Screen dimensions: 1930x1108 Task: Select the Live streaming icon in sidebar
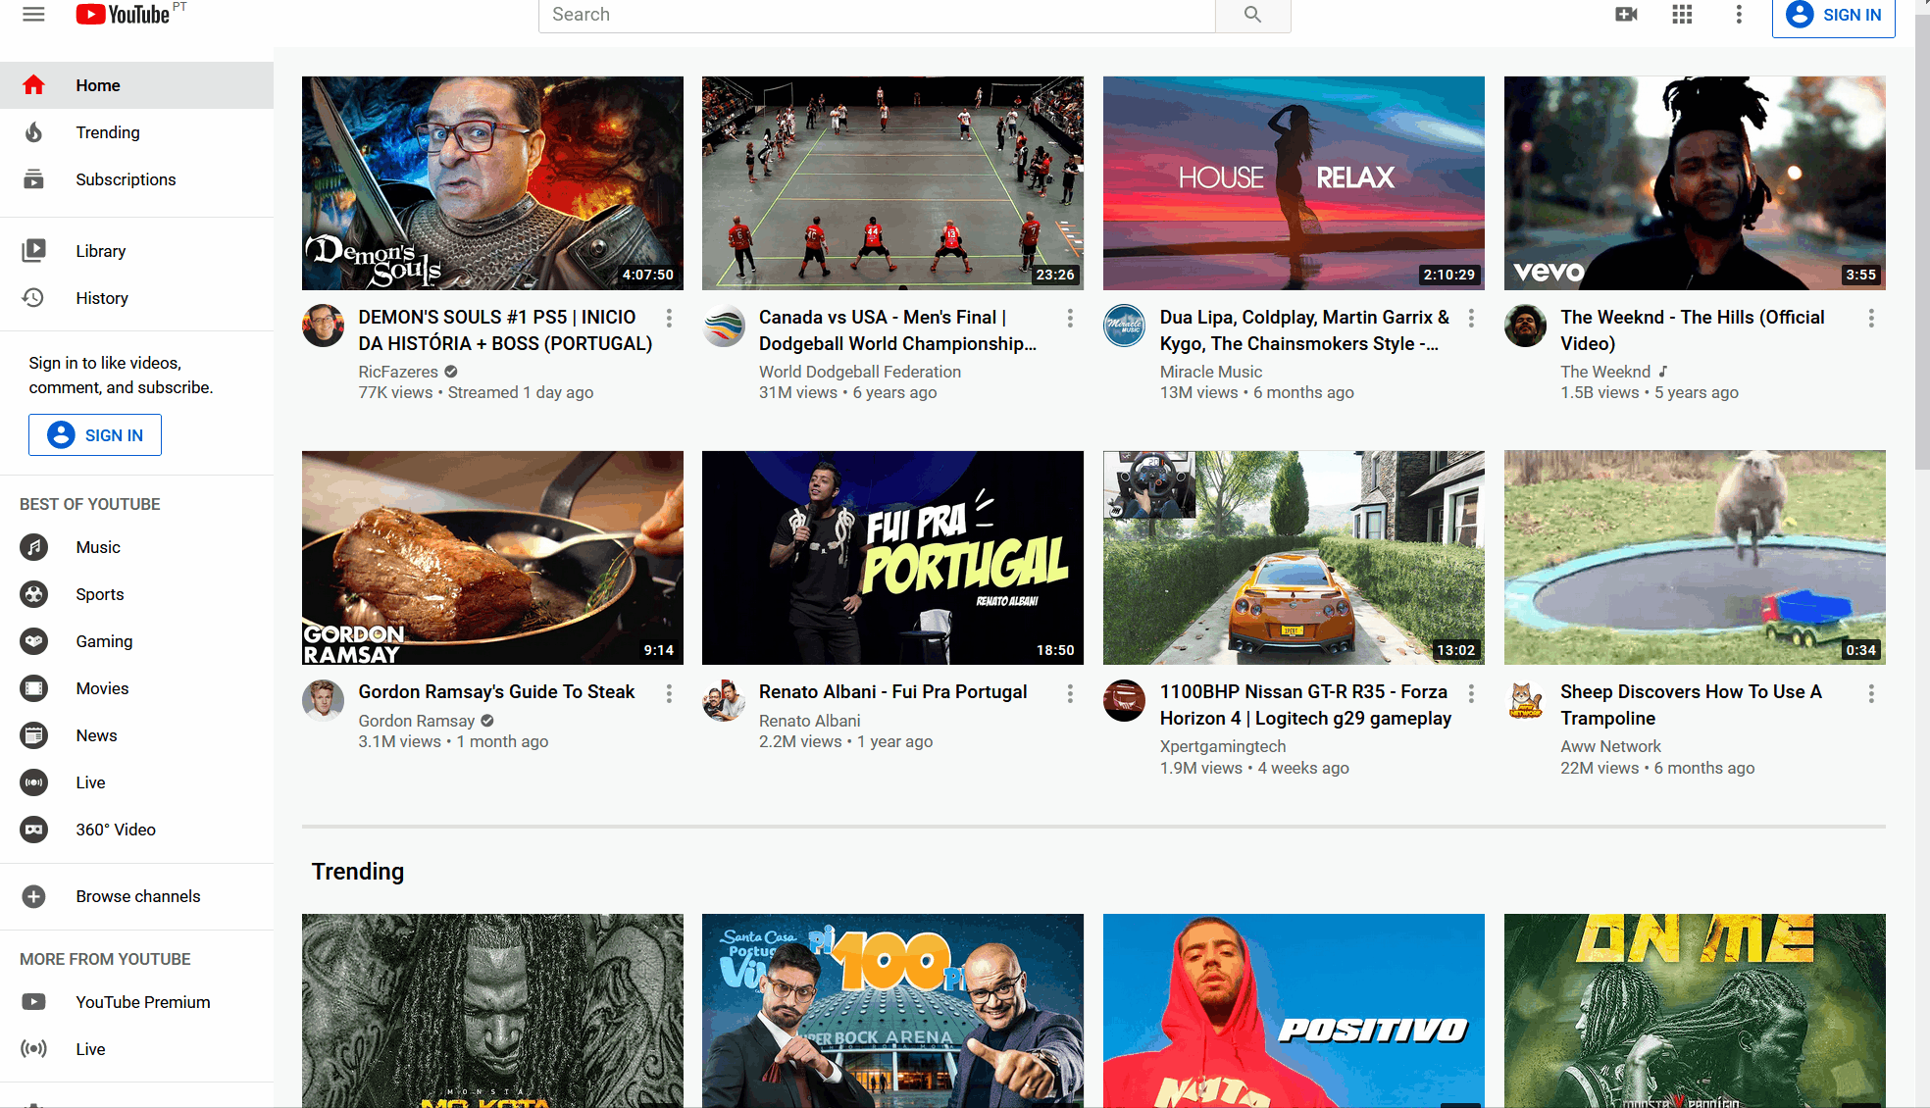33,782
